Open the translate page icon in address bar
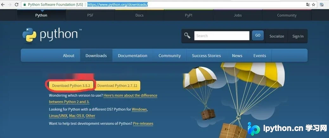Viewport: 329px width, 138px height. coord(308,4)
